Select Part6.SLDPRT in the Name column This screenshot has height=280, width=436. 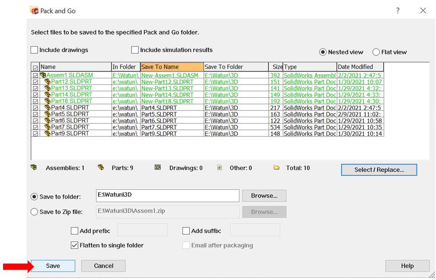click(70, 120)
